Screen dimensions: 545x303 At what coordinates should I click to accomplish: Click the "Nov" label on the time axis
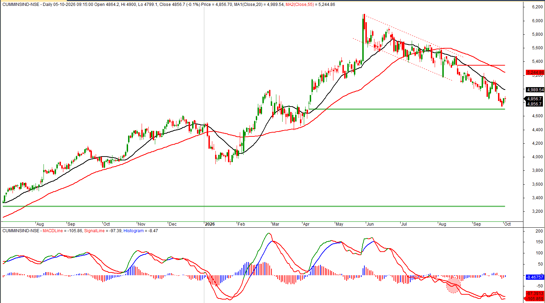tap(142, 224)
